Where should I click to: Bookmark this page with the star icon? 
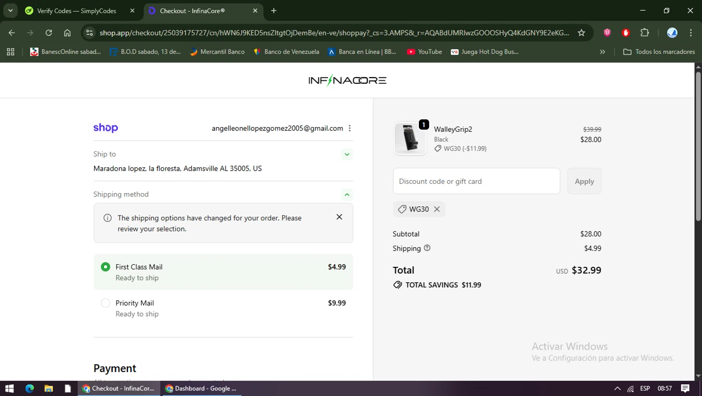coord(581,33)
